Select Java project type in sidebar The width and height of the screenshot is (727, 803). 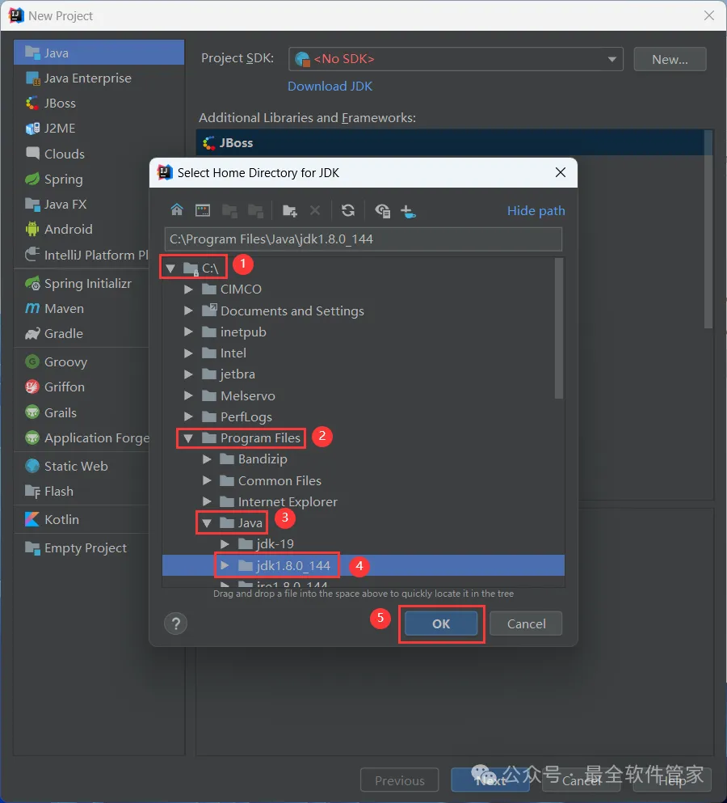click(x=99, y=53)
